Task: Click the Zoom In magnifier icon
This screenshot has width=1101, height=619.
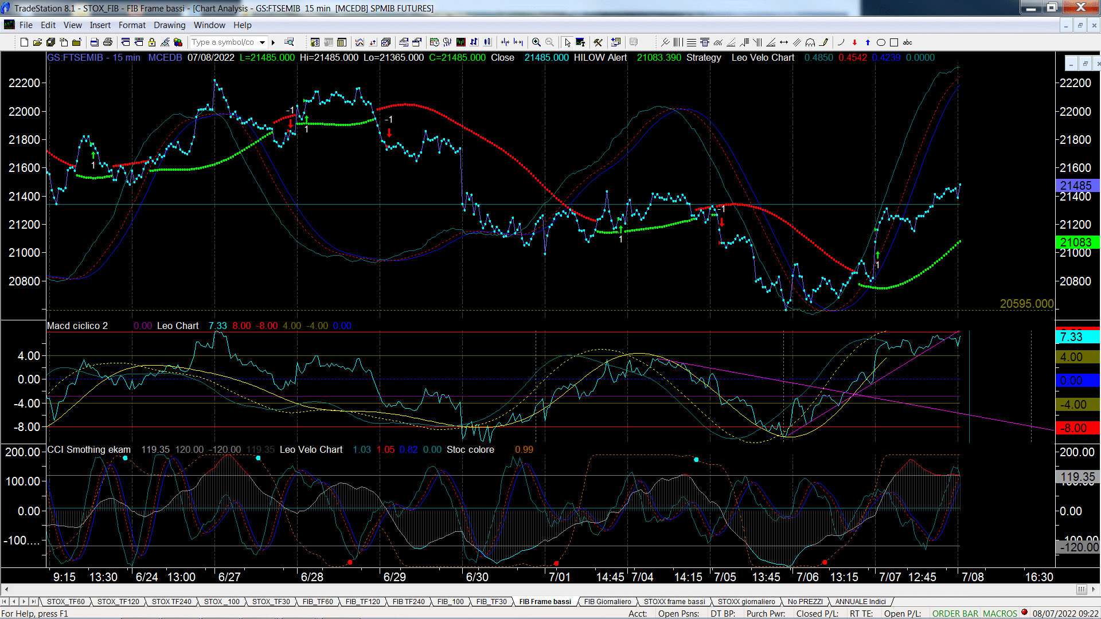Action: [x=536, y=42]
